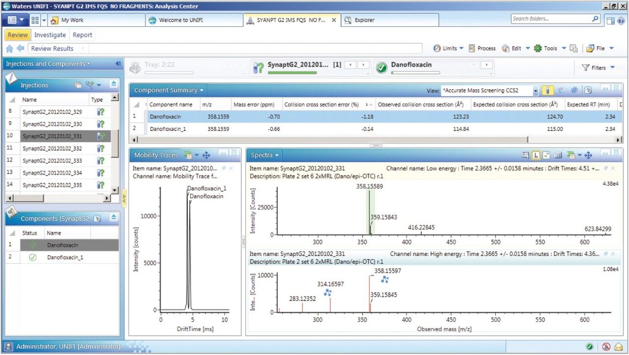Viewport: 629px width, 355px height.
Task: Click the Spectra table view icon
Action: [x=558, y=155]
